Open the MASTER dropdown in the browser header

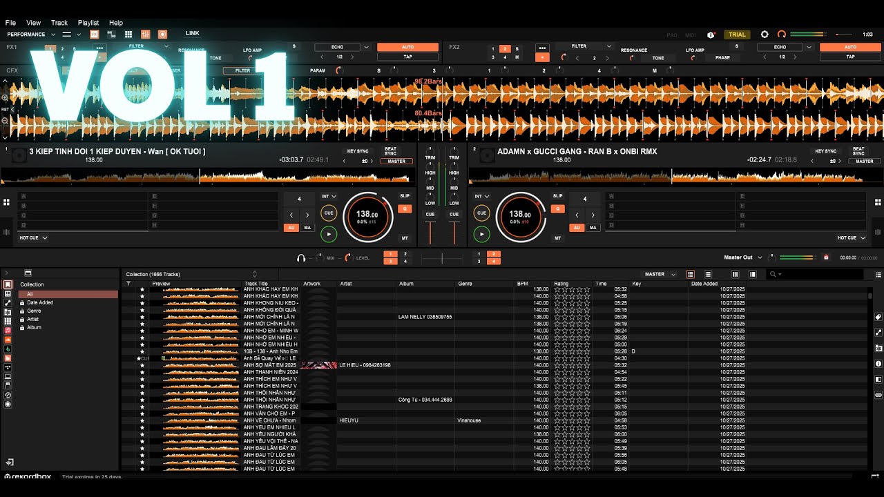tap(660, 274)
